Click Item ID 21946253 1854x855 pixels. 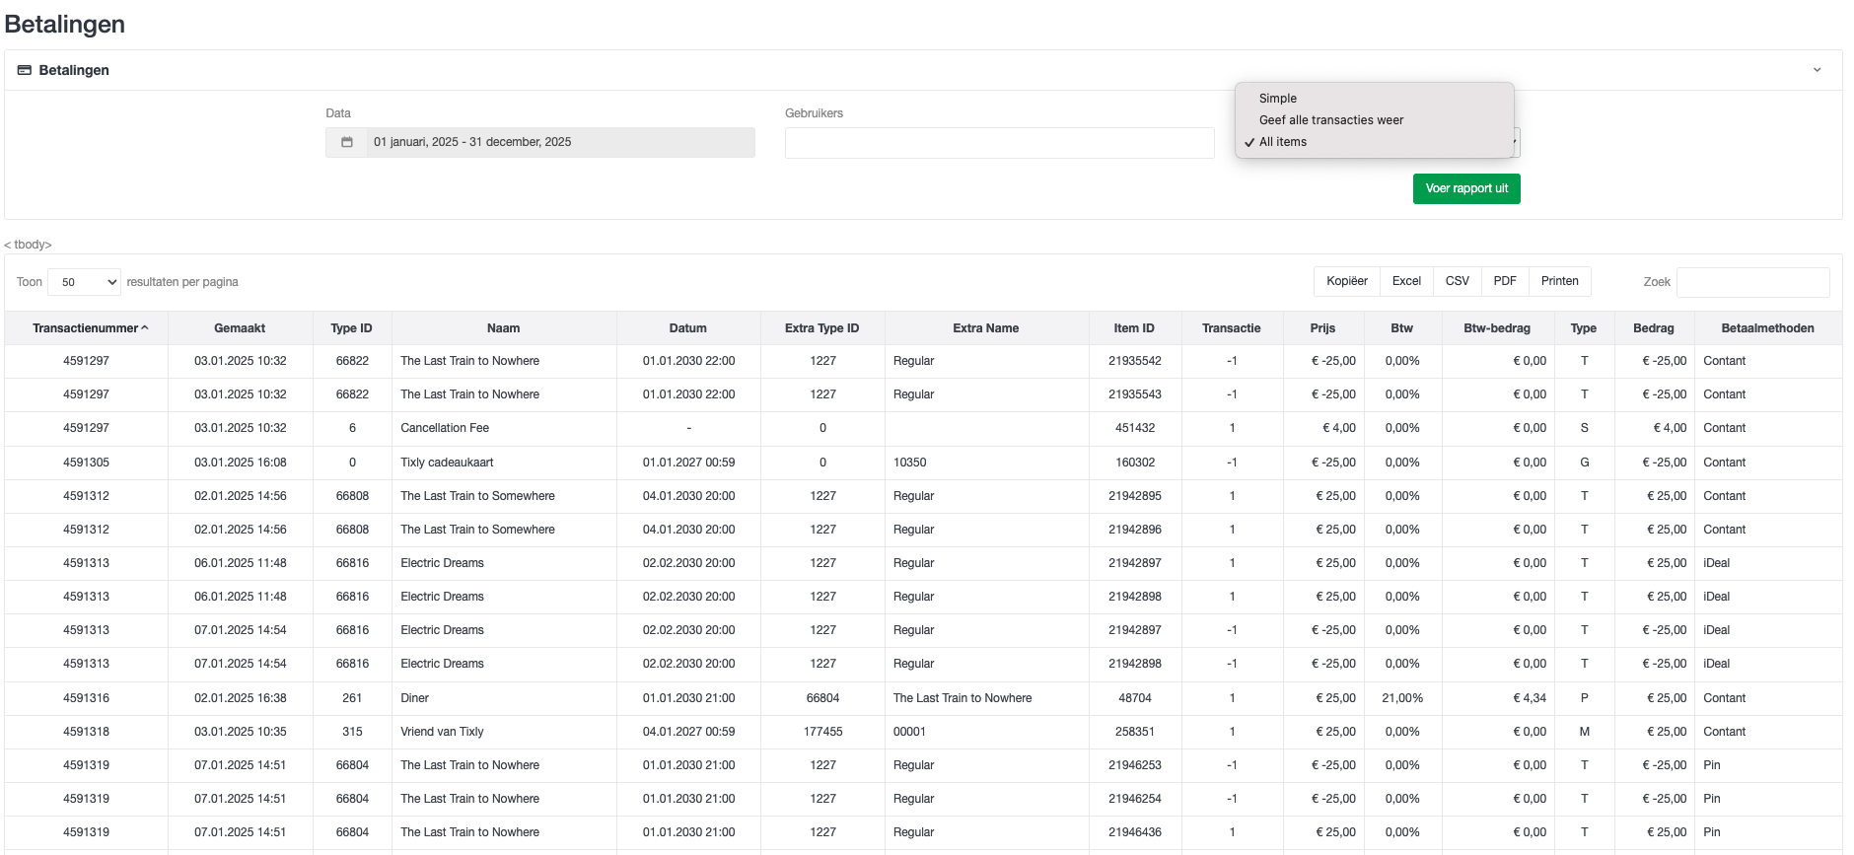(x=1135, y=765)
